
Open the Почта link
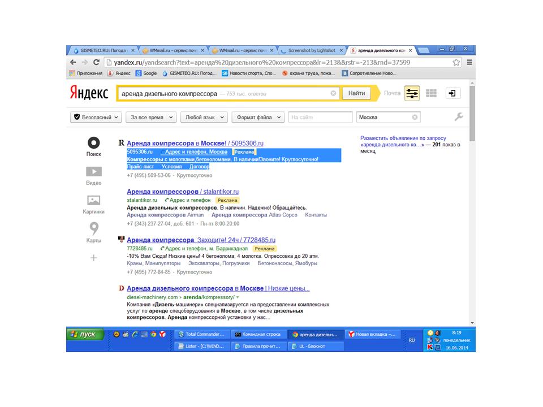[392, 93]
